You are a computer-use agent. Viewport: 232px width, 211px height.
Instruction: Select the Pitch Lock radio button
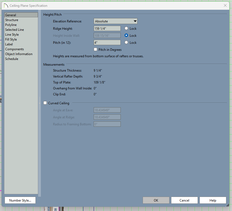point(126,42)
